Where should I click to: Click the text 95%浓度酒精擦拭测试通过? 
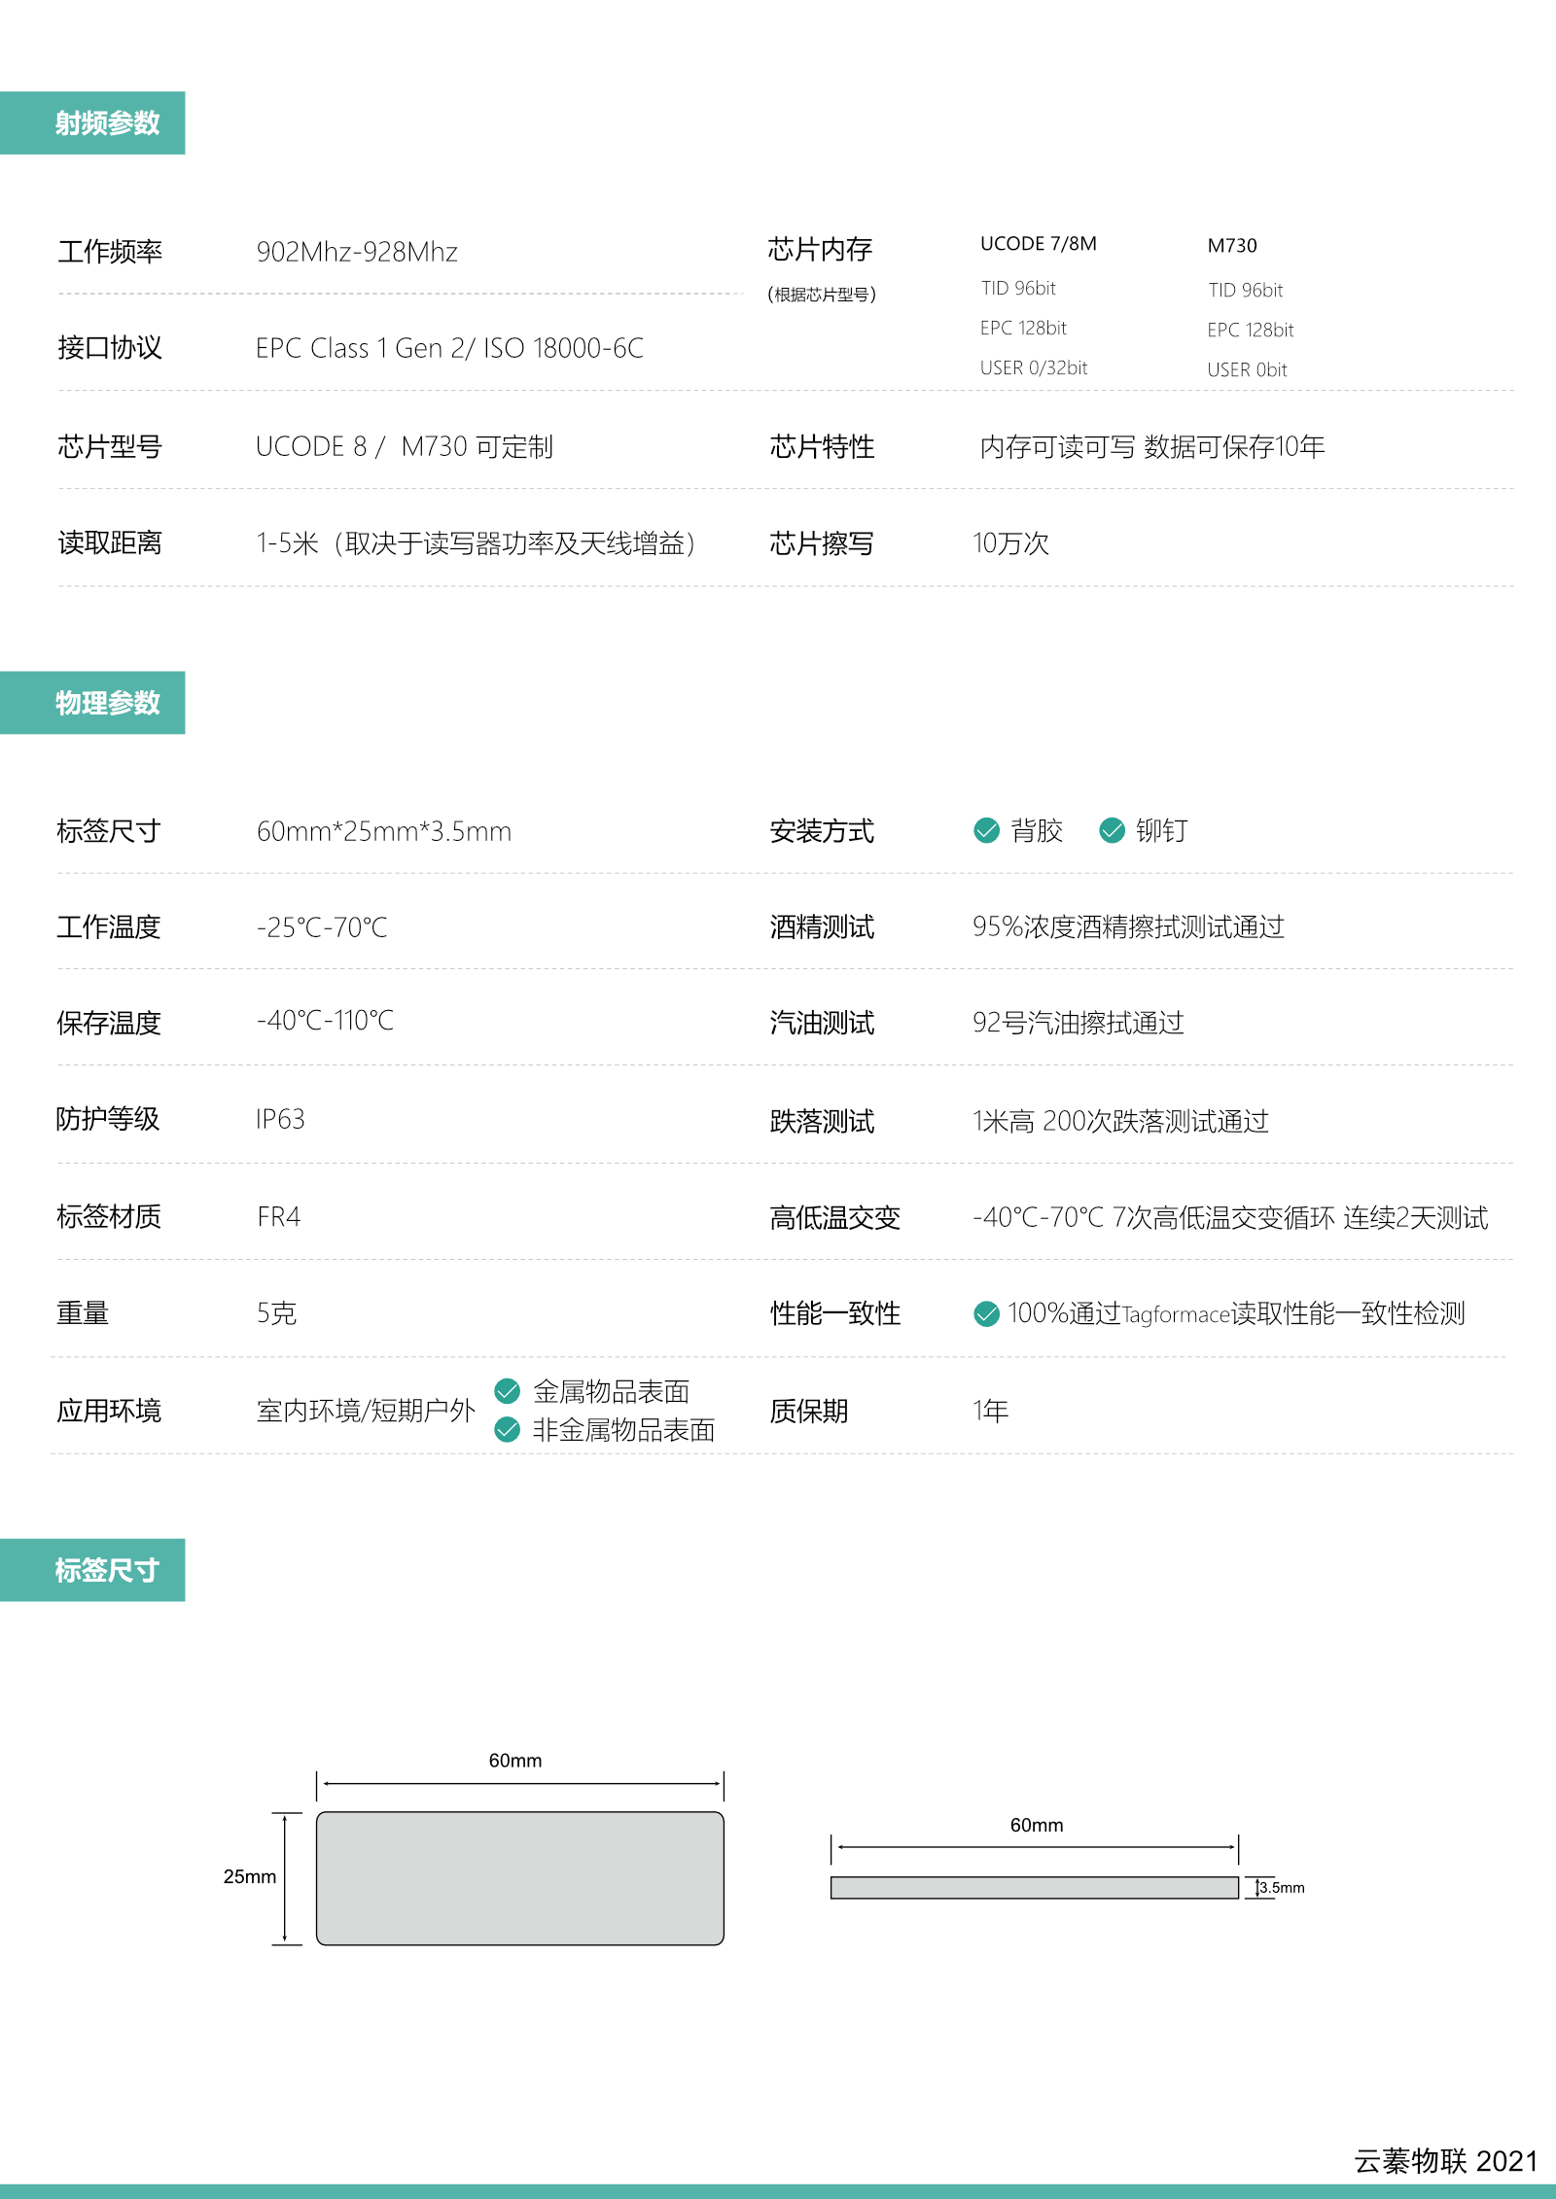point(1128,926)
